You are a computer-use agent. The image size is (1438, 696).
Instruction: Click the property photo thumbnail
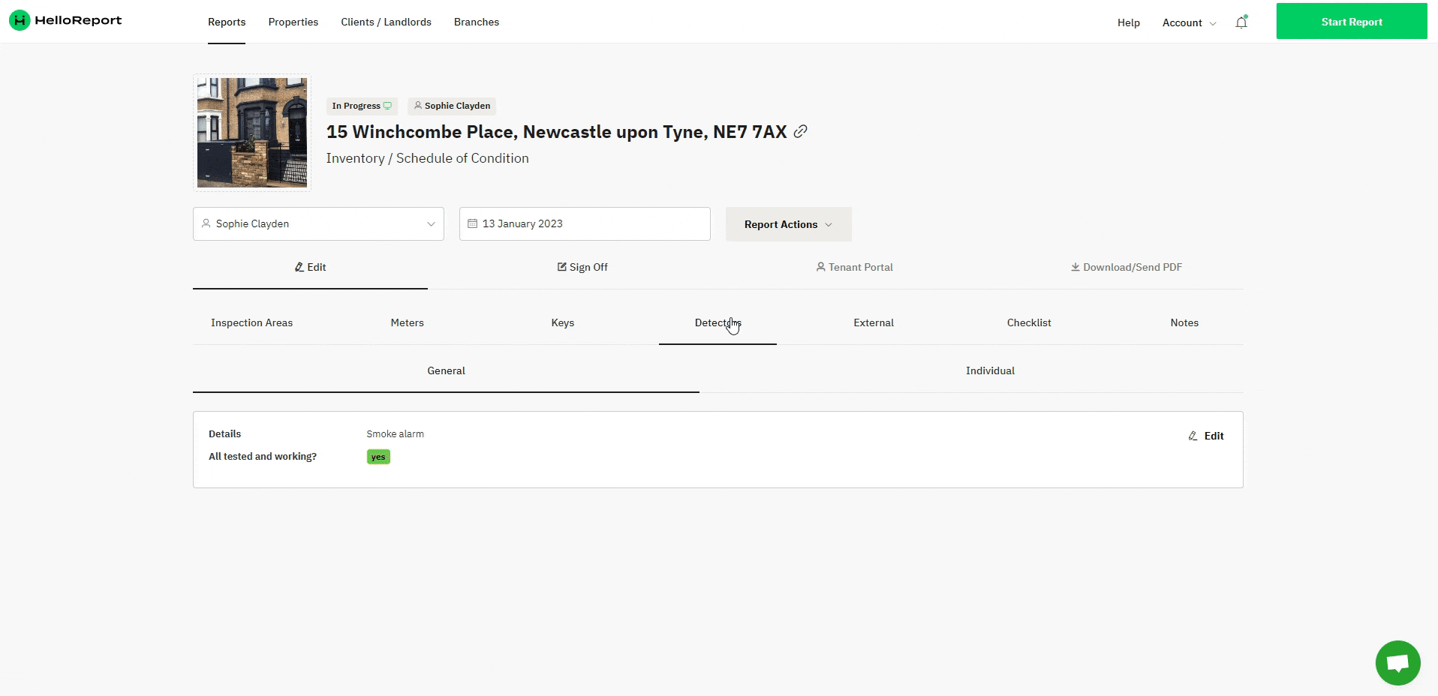pos(251,133)
